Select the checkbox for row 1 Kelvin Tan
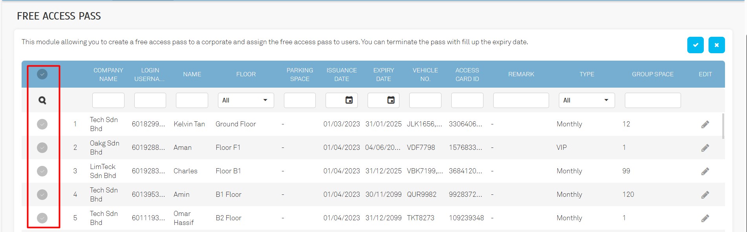 pyautogui.click(x=42, y=124)
